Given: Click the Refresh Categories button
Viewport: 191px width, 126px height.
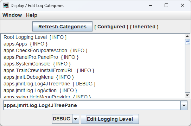Looking at the screenshot, I should coord(62,27).
